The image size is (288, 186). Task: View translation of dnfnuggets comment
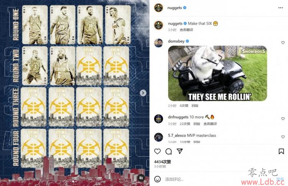[x=210, y=124]
